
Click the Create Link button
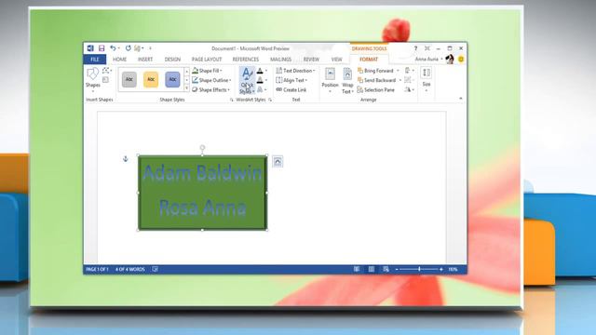291,89
